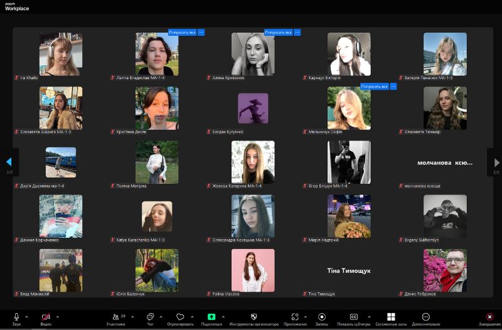
Task: Open the Отреагировать reactions heart icon
Action: [x=180, y=317]
